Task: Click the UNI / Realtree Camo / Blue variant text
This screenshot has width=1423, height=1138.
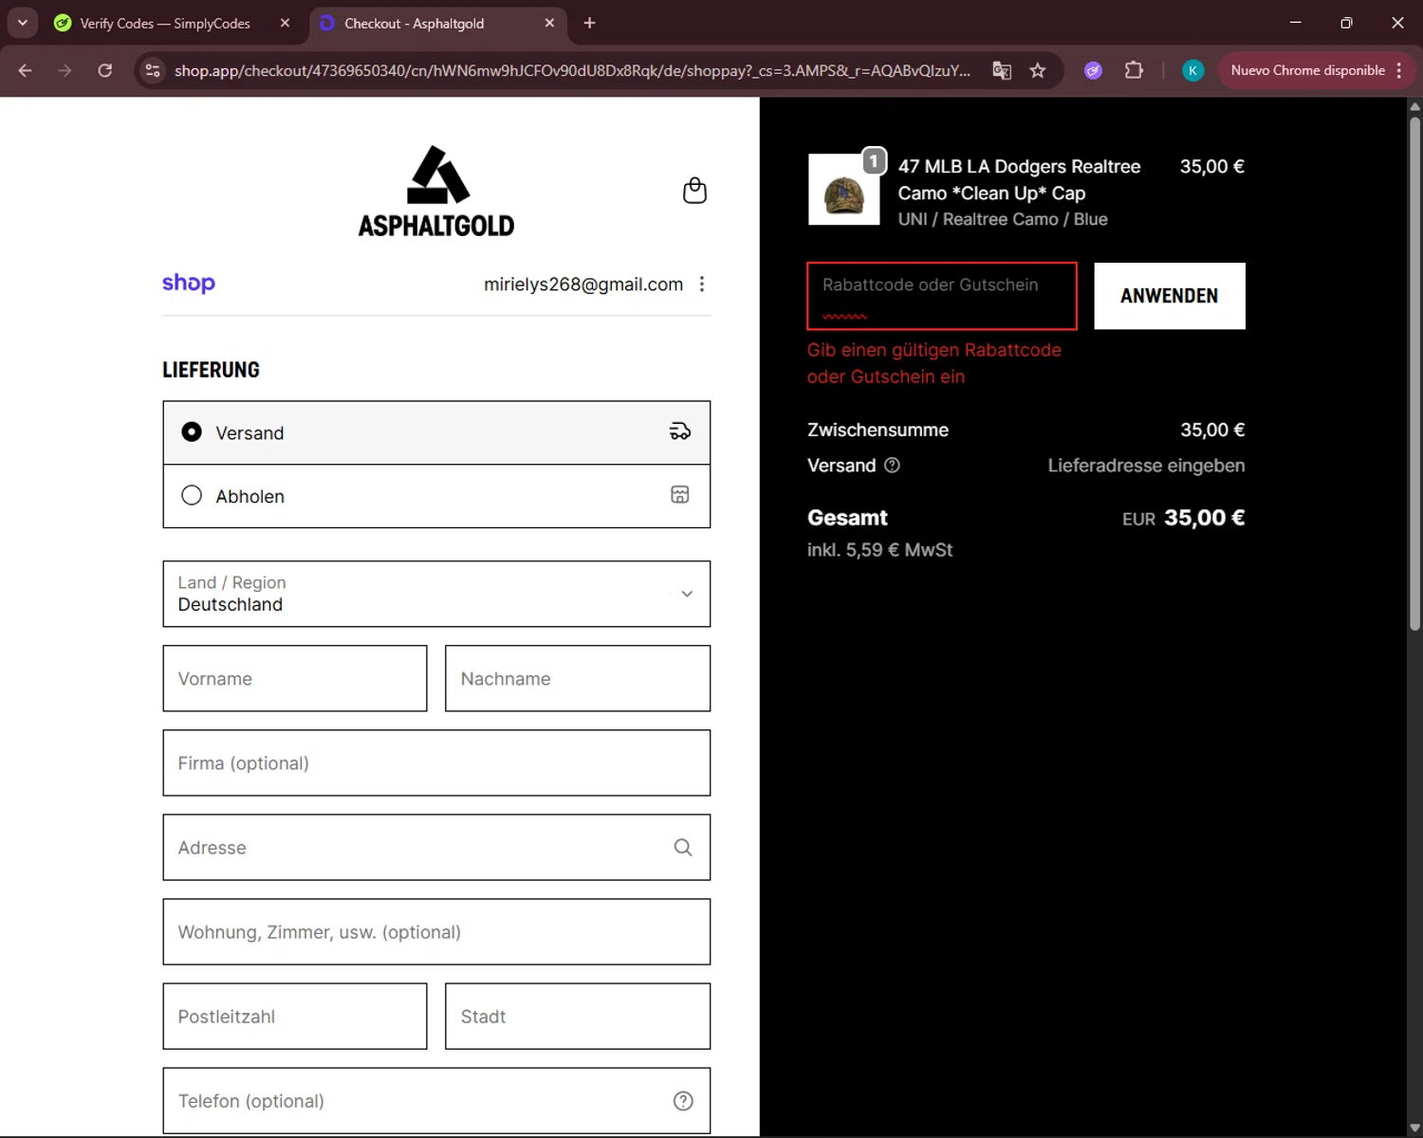Action: [x=1003, y=219]
